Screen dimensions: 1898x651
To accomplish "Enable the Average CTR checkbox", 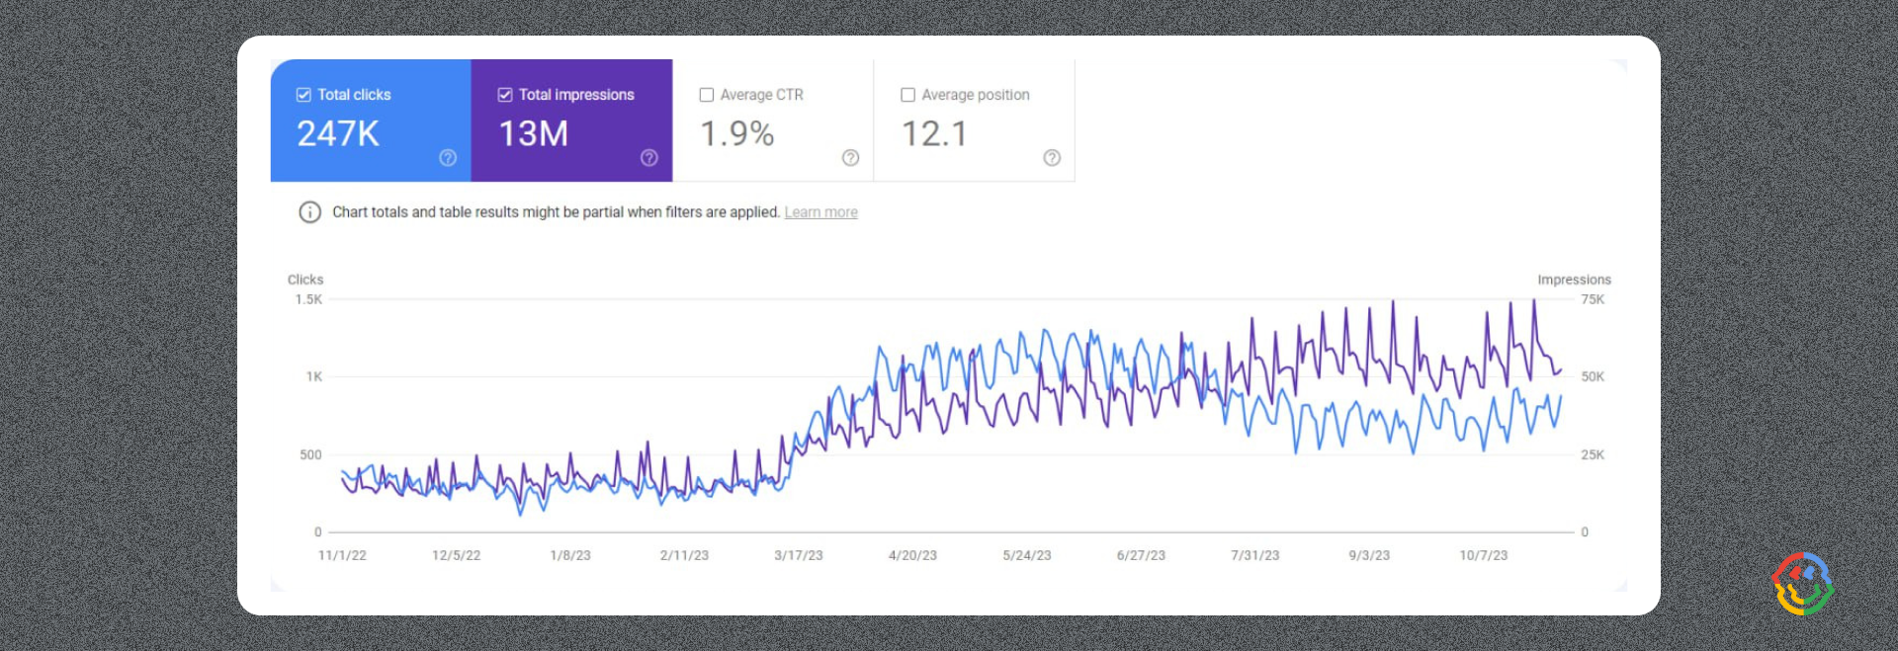I will [x=707, y=95].
